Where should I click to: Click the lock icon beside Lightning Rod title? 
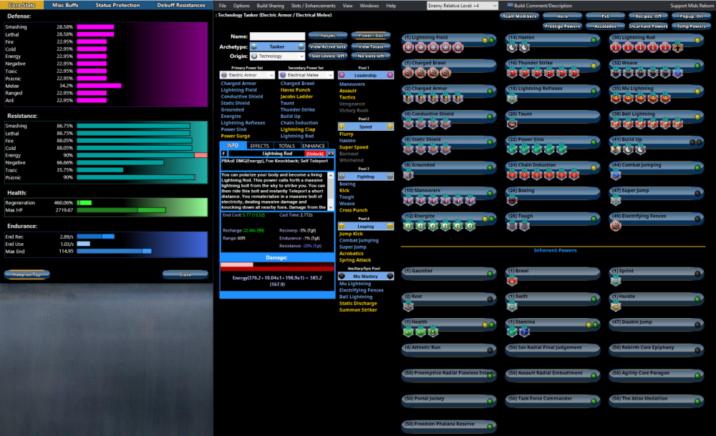[x=331, y=153]
